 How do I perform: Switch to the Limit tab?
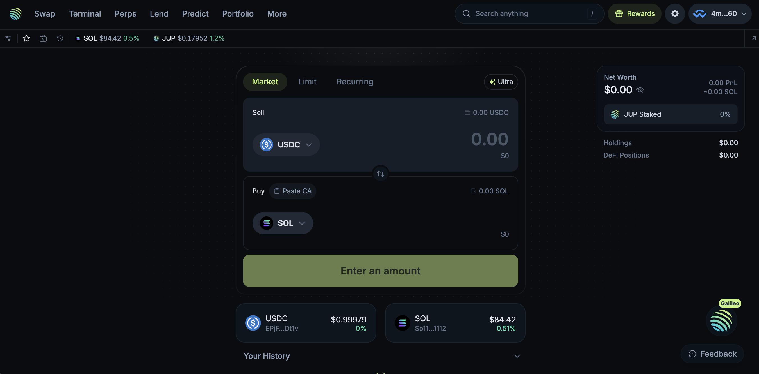point(307,82)
